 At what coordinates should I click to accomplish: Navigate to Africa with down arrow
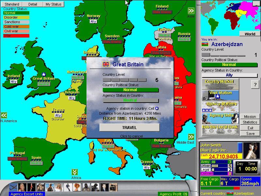75,172
